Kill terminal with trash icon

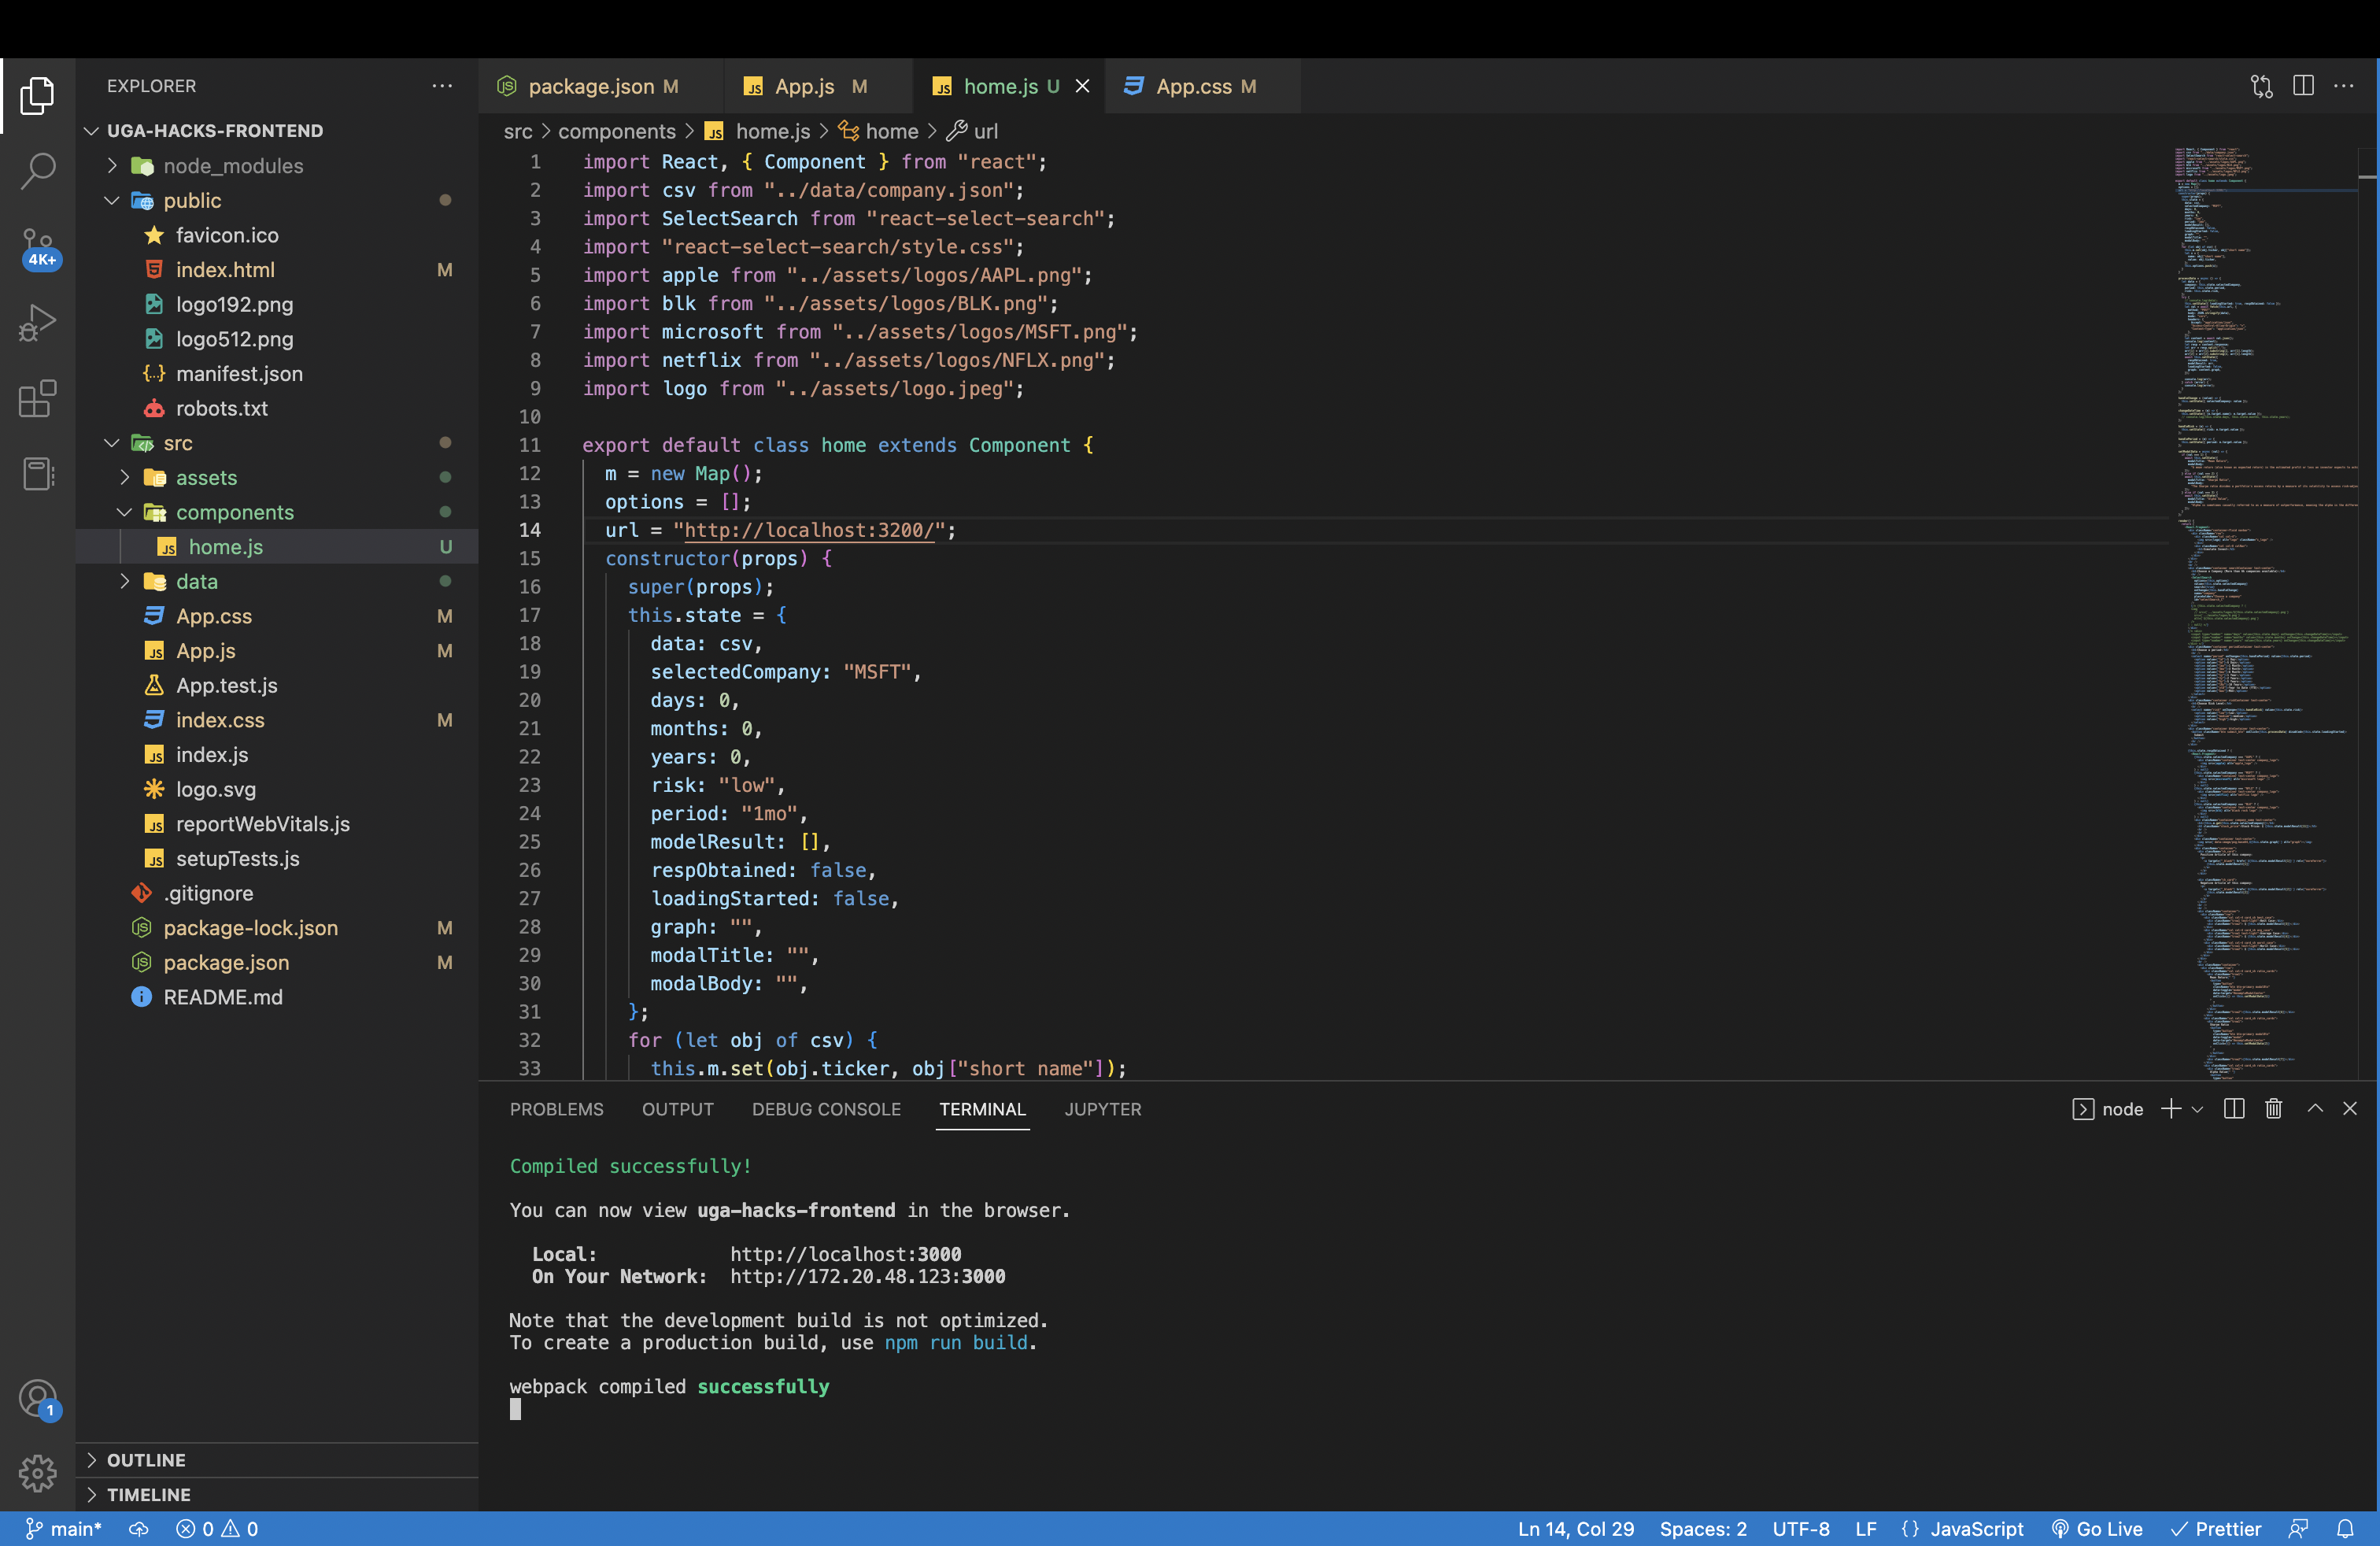(2274, 1108)
